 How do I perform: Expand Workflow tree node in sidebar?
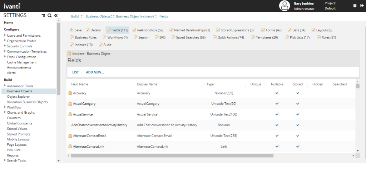[5, 107]
